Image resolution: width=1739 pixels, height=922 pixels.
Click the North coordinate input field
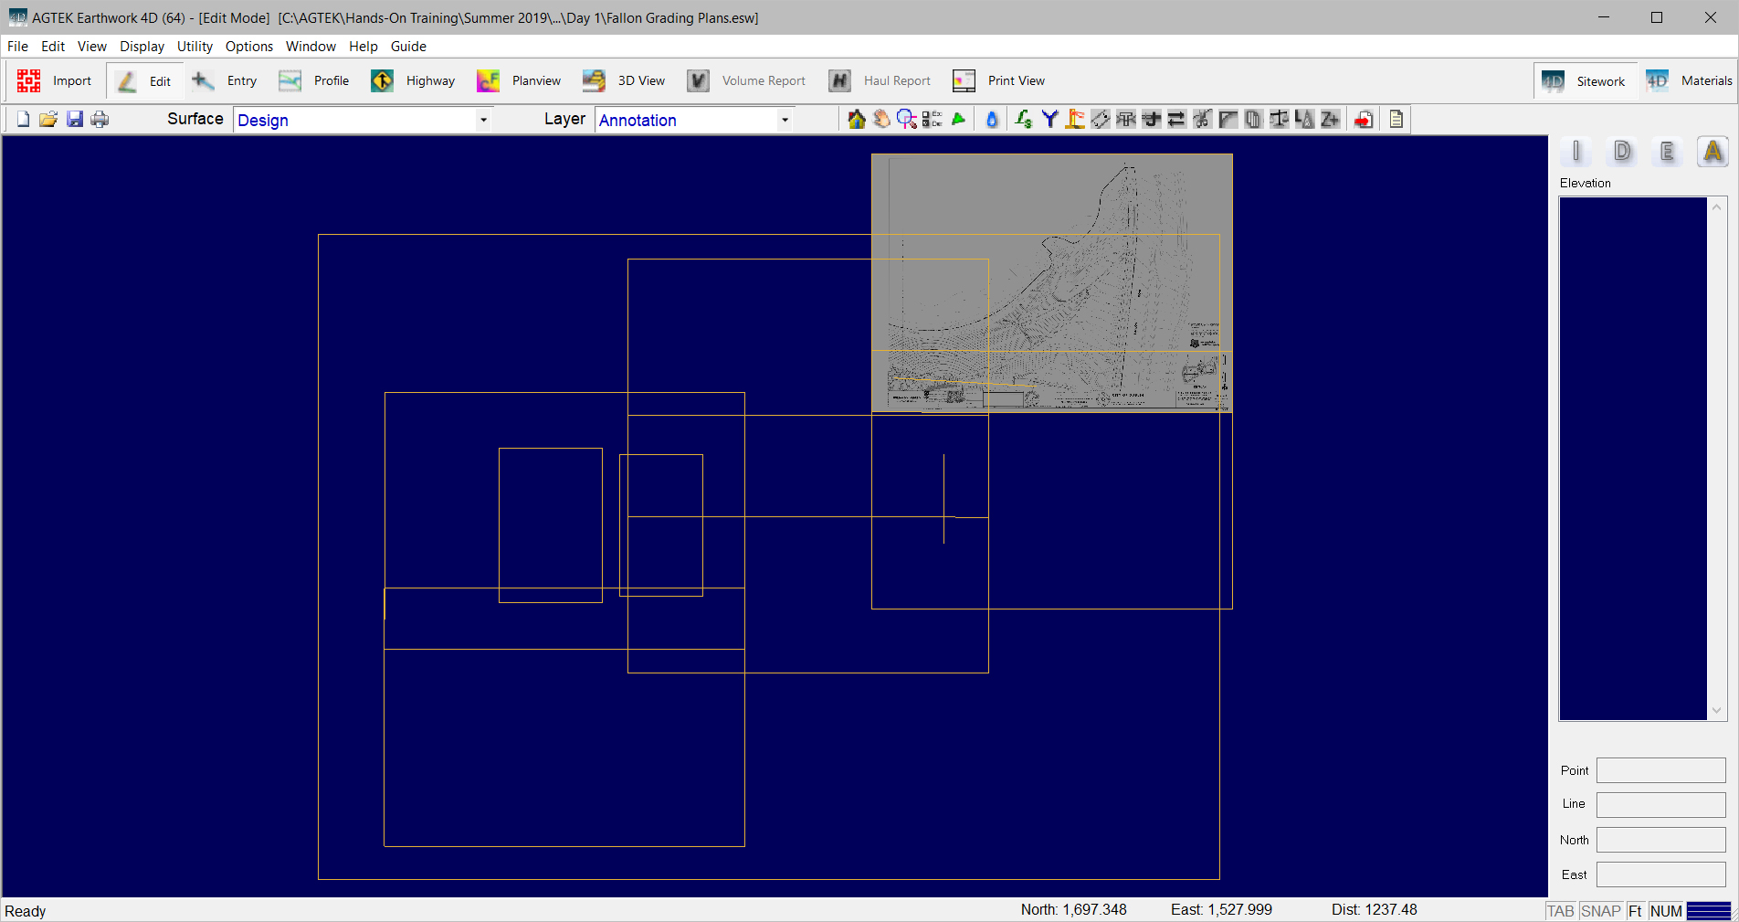1660,840
